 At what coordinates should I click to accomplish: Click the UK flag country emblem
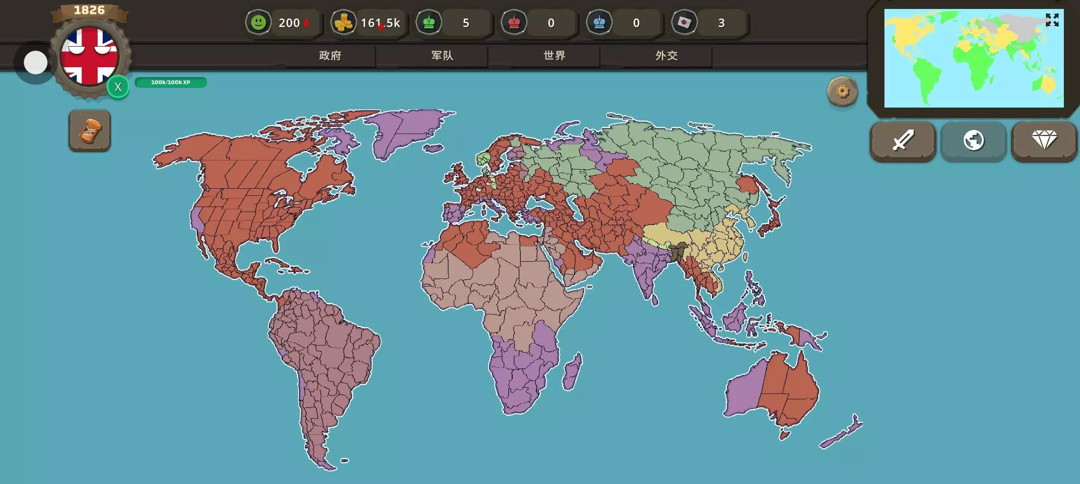[x=89, y=56]
